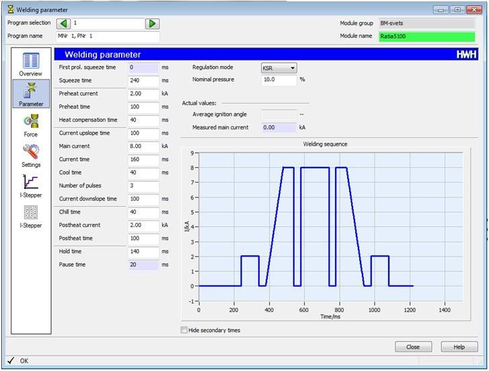Go to next program with right arrow
This screenshot has height=371, width=489.
pyautogui.click(x=153, y=24)
